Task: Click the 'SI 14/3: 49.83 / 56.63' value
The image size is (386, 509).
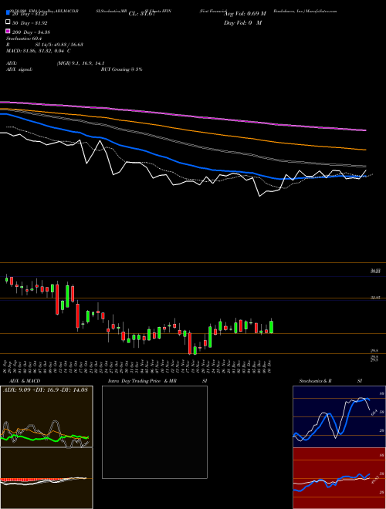Action: click(59, 45)
